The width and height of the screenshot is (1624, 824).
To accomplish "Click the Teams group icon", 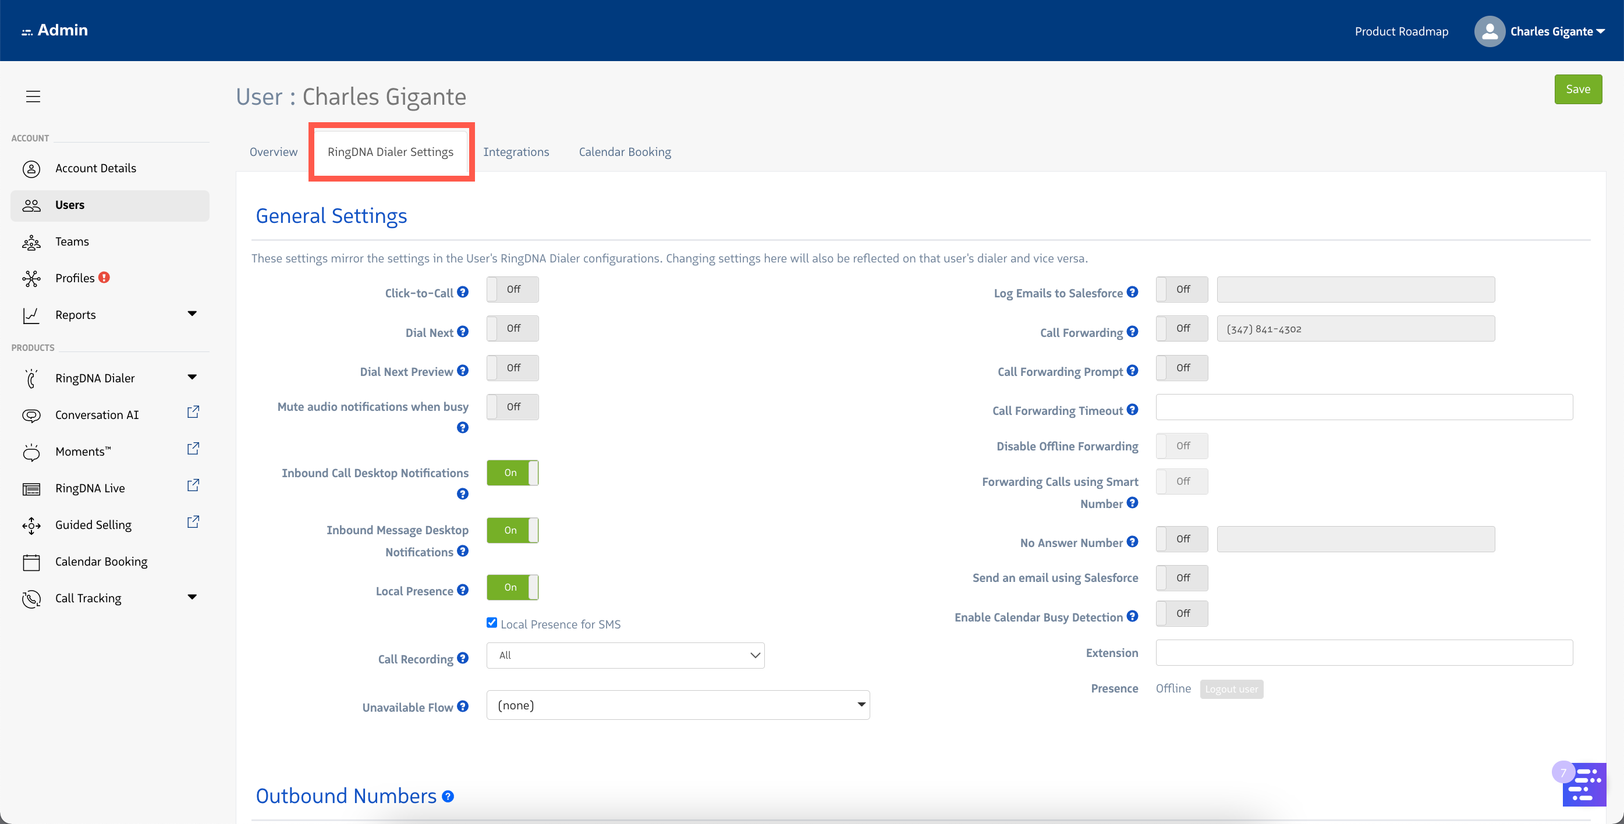I will (x=31, y=242).
